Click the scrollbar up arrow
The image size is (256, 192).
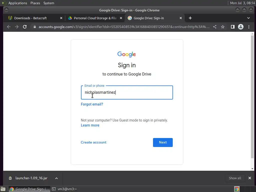tap(252, 34)
